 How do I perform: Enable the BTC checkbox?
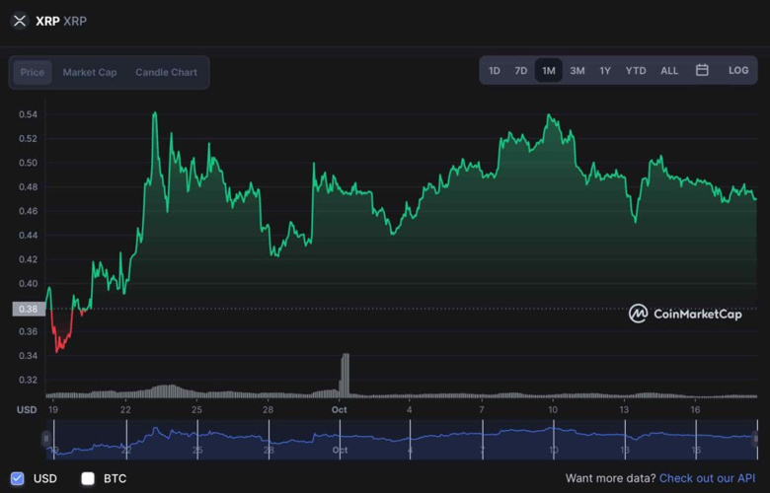click(x=88, y=478)
